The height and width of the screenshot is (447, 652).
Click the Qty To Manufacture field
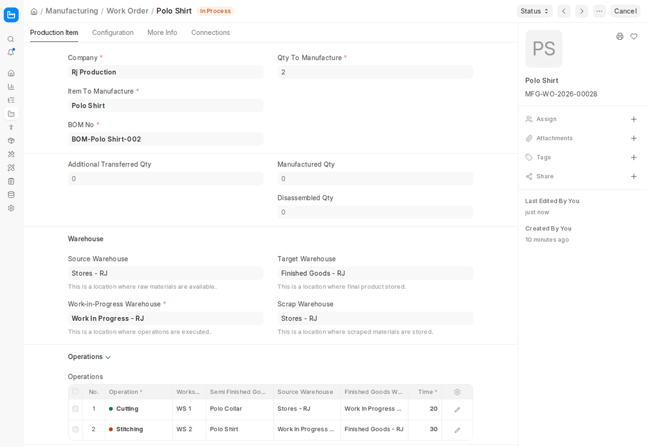[x=375, y=72]
